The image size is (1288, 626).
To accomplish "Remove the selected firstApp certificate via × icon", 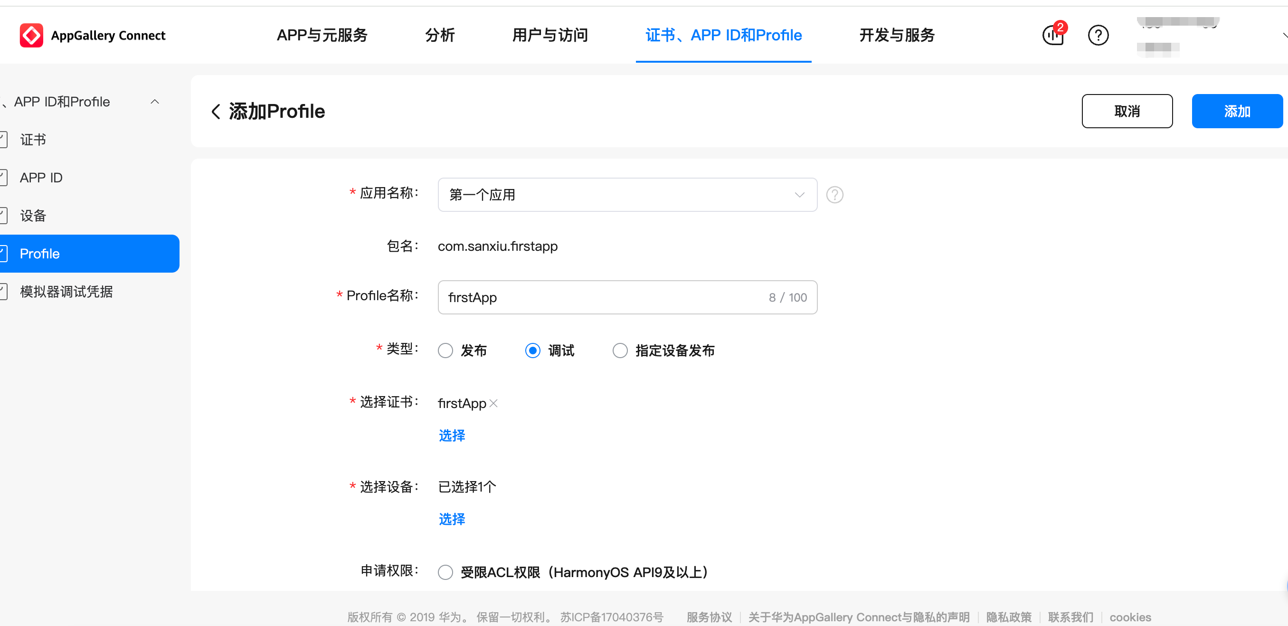I will 494,403.
